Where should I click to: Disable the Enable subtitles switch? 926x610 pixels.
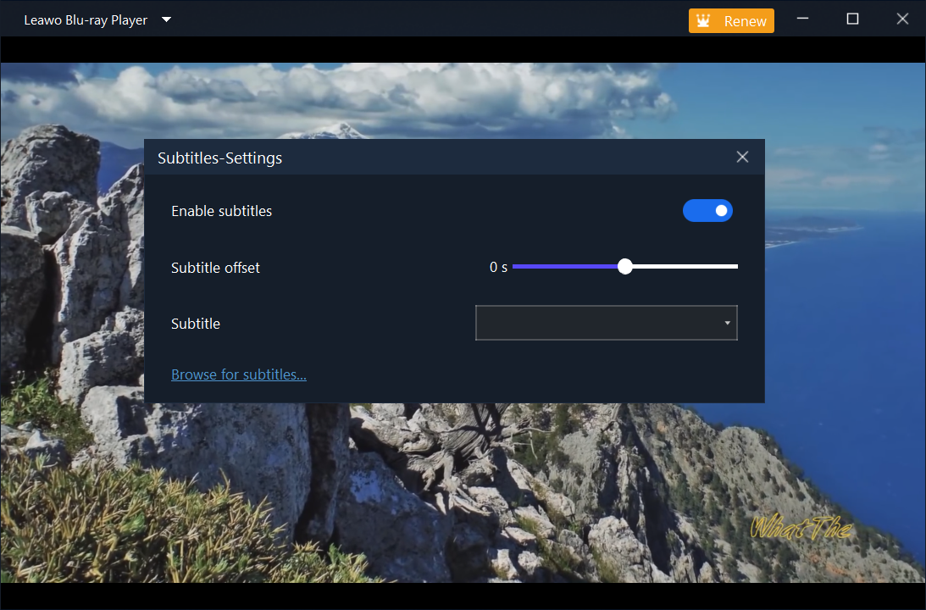click(707, 211)
